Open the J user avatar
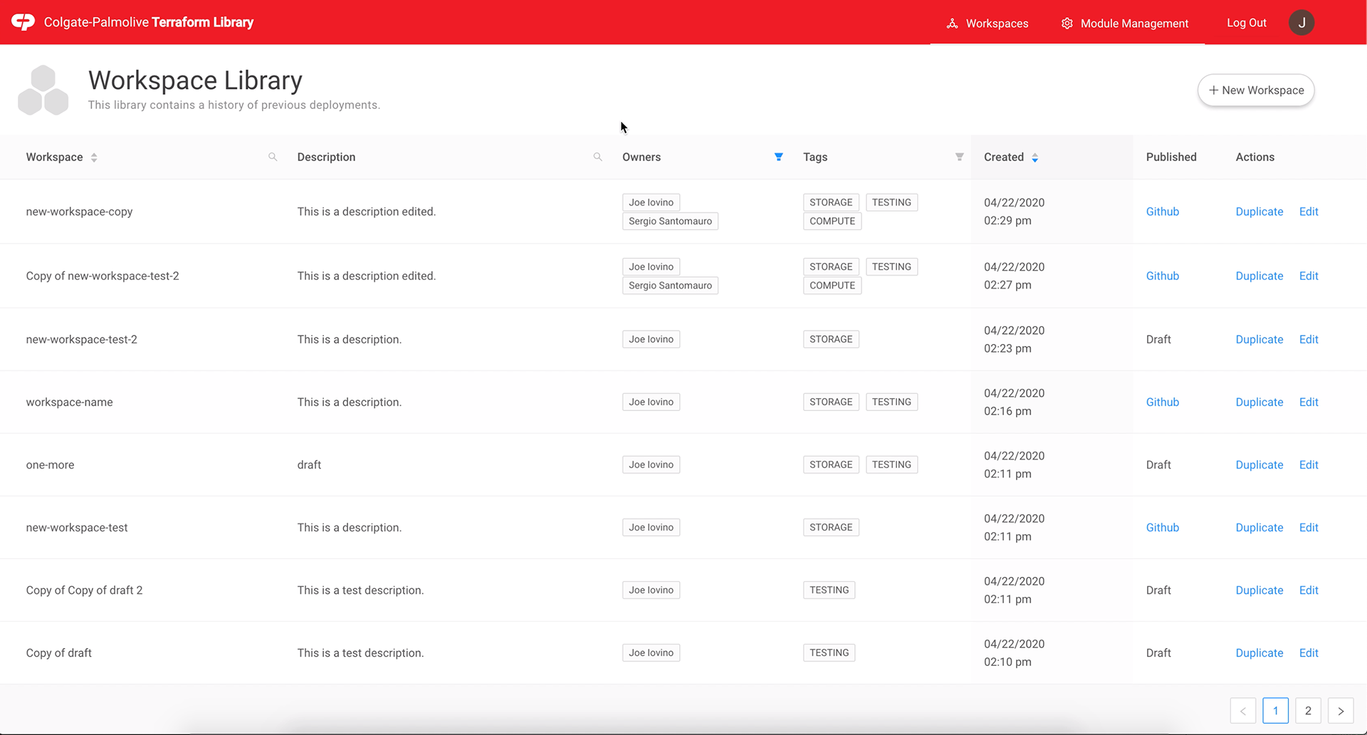Viewport: 1367px width, 735px height. pos(1301,23)
